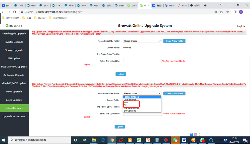Click Create A New Folder for Ftp upload
250x146 pixels.
[x=174, y=41]
